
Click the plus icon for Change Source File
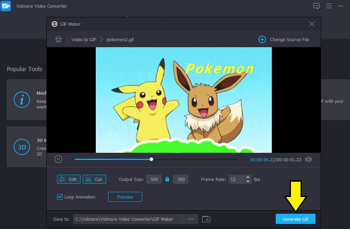tap(262, 39)
